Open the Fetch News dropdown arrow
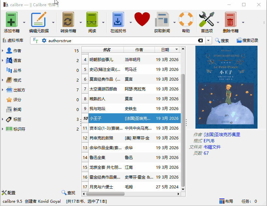This screenshot has width=267, height=206. point(175,23)
